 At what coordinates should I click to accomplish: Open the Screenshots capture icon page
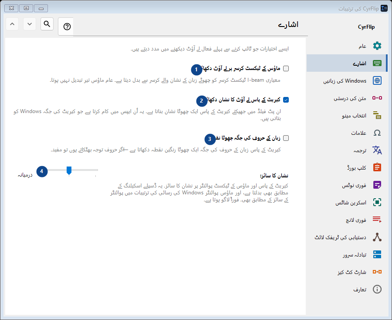pos(377,202)
